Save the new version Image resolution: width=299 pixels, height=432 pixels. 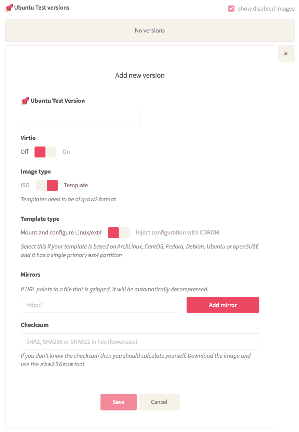coord(119,402)
